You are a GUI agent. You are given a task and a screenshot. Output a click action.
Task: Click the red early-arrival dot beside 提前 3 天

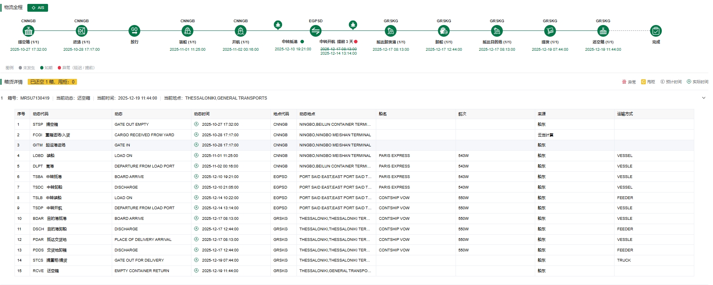tap(356, 42)
